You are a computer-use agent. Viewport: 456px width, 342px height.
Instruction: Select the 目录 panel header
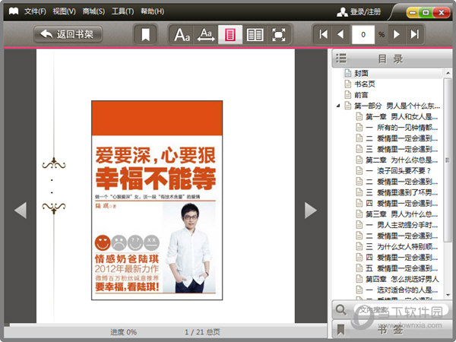(392, 59)
